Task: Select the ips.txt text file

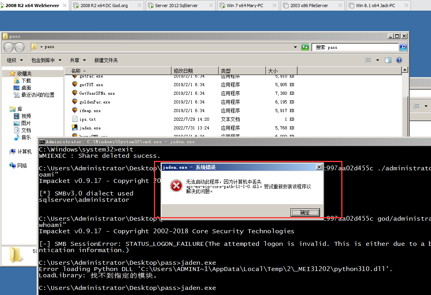Action: point(87,119)
